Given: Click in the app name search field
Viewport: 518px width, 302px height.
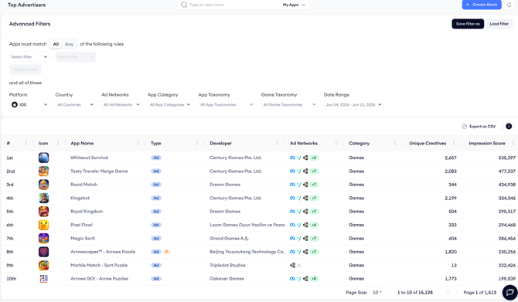Looking at the screenshot, I should 231,5.
